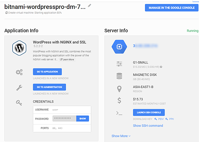199x142 pixels.
Task: Select the username value "user"
Action: [x=55, y=110]
